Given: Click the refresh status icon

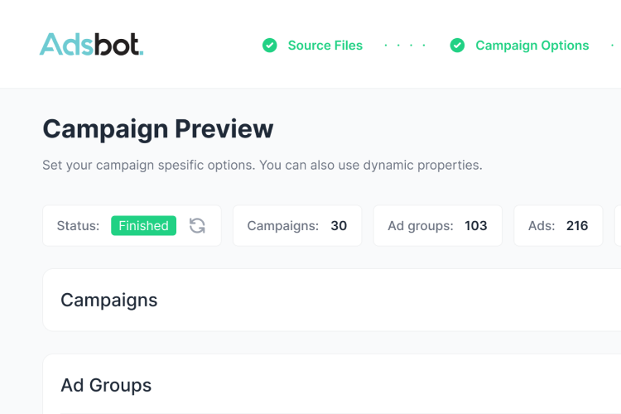Looking at the screenshot, I should pos(197,226).
